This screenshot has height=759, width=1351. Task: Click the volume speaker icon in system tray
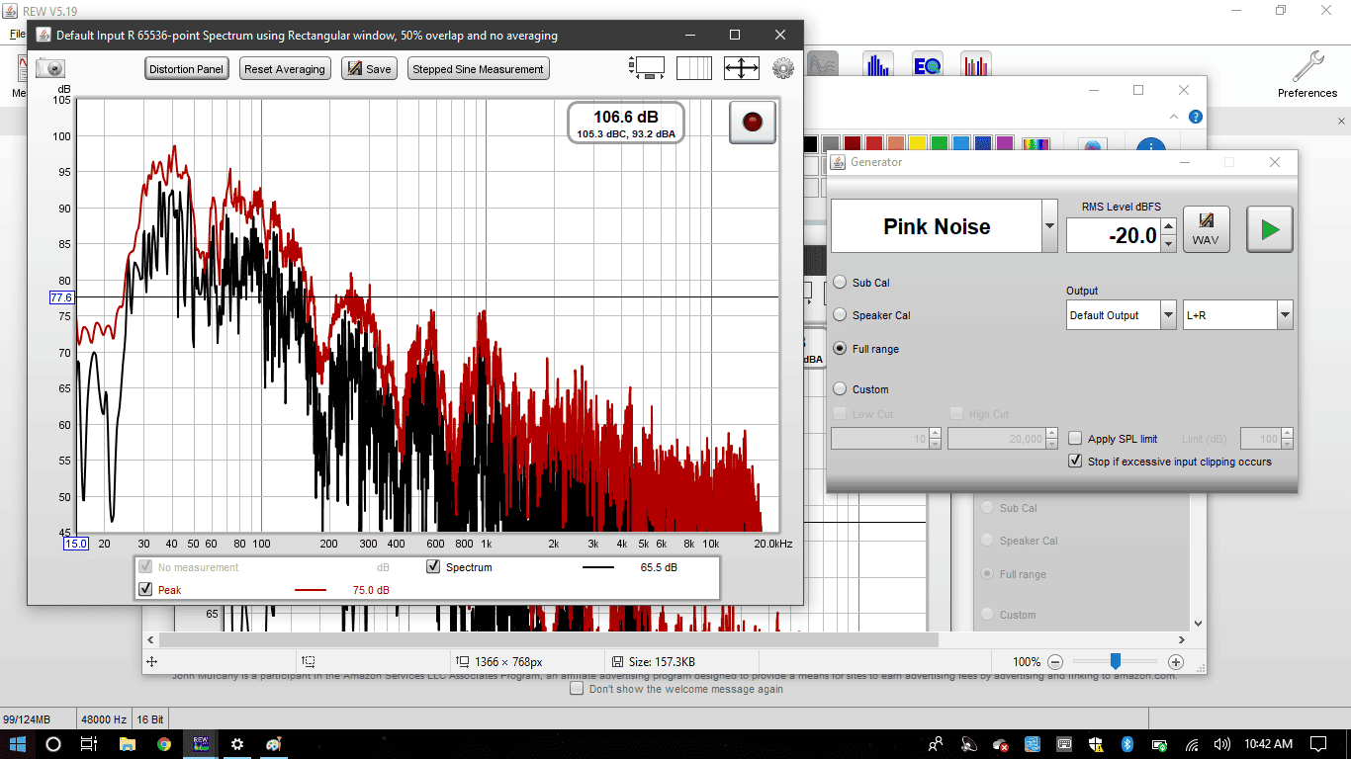[1222, 744]
